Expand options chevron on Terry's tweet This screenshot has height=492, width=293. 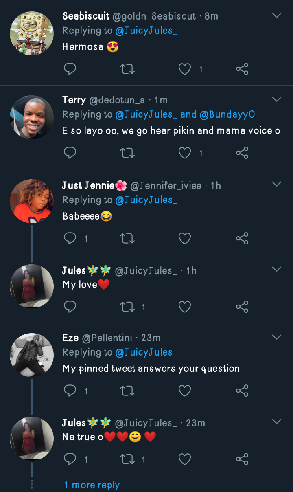pos(277,99)
